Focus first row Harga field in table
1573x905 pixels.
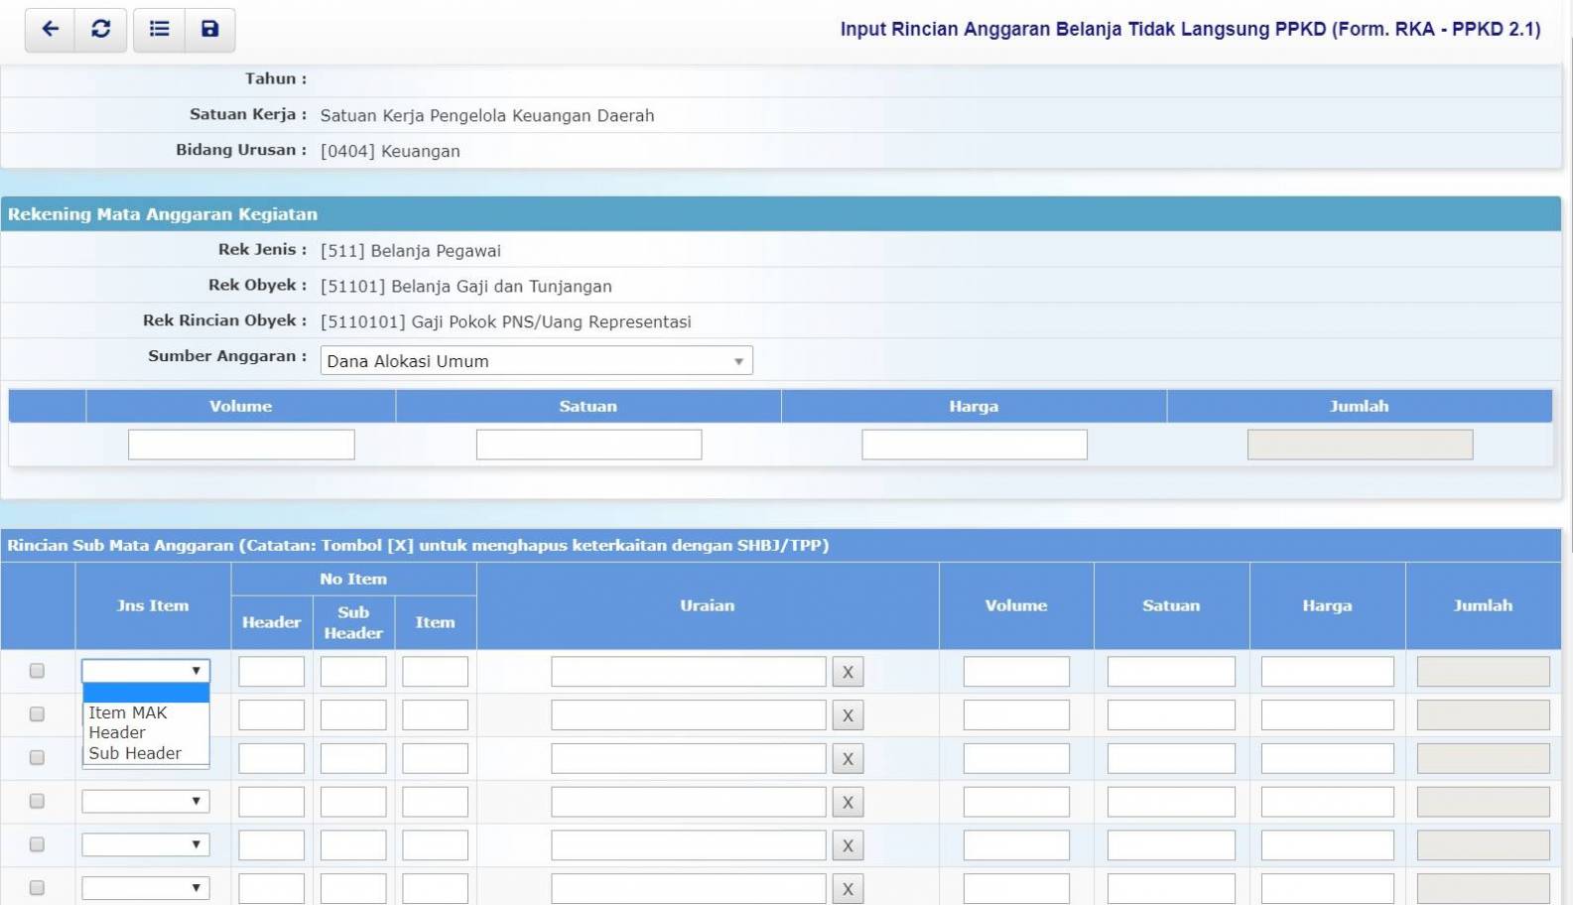pyautogui.click(x=1327, y=672)
